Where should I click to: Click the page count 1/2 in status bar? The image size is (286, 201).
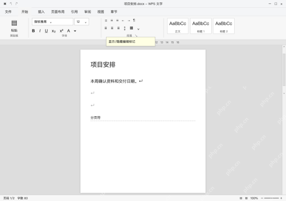(9, 198)
